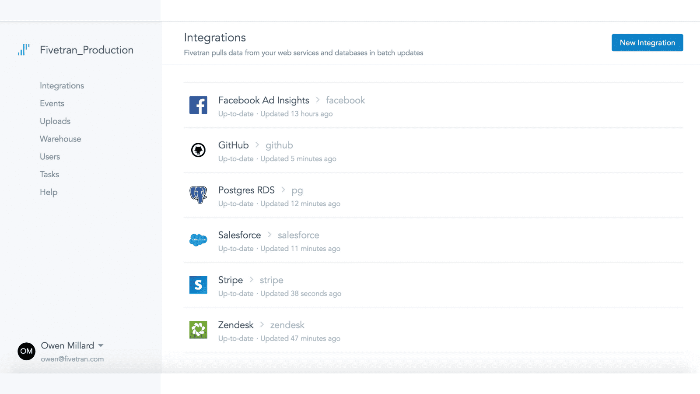Click the chevron beside Zendesk
Screen dimensions: 700x394
tap(262, 324)
